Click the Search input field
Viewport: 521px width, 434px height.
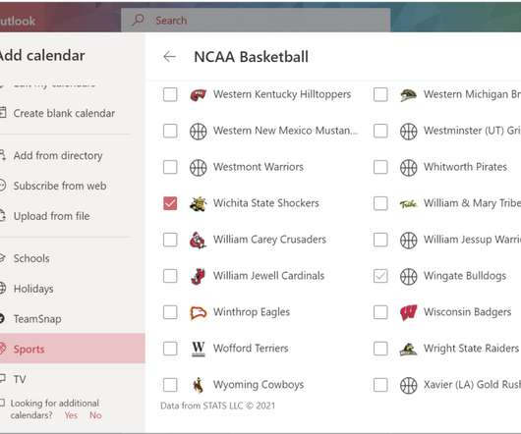coord(256,21)
